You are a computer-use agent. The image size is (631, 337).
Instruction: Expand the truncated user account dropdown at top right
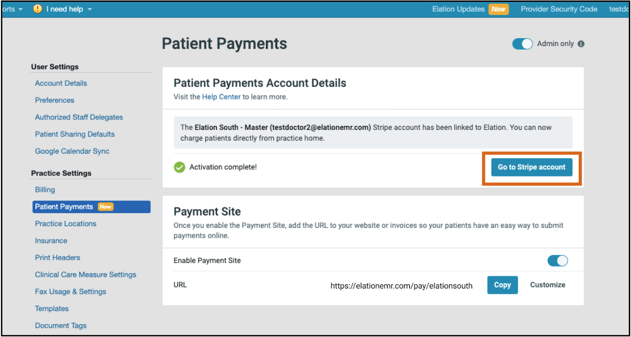(619, 9)
